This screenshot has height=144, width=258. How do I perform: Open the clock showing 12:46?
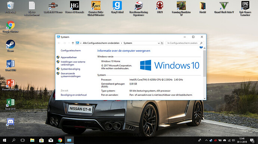(x=242, y=140)
